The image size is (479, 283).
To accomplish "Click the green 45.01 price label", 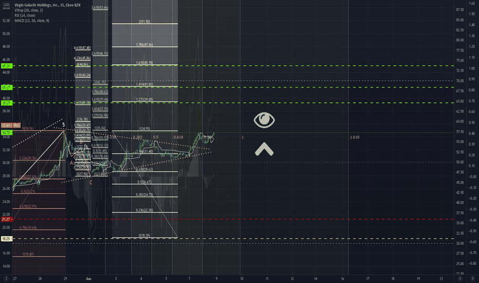I will pos(6,66).
